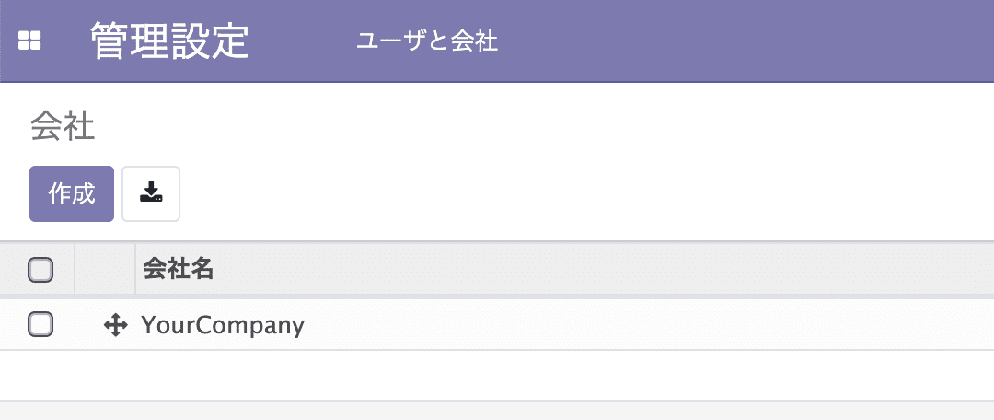Click the blank handle column header cell
This screenshot has width=994, height=420.
pyautogui.click(x=105, y=270)
